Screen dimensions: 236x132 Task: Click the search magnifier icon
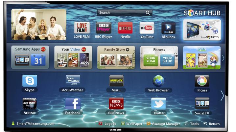coord(148,13)
